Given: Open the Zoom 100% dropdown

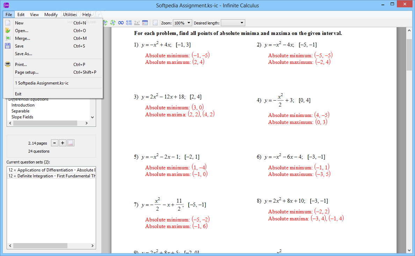Looking at the screenshot, I should pos(182,23).
